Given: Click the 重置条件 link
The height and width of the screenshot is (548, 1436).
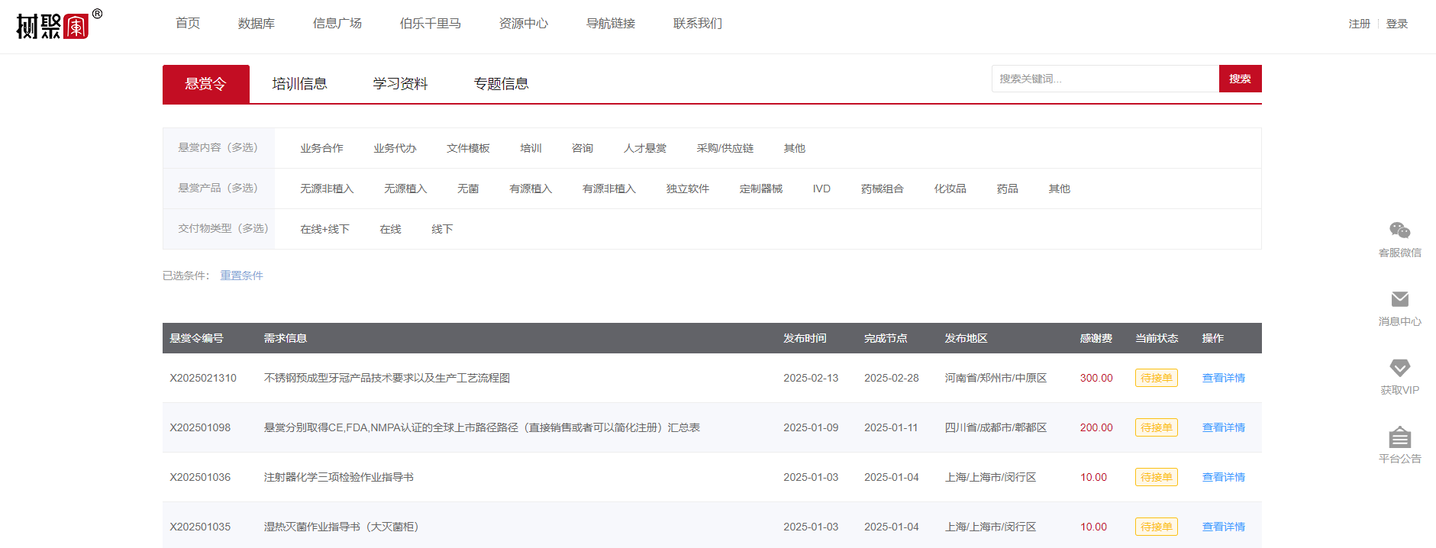Looking at the screenshot, I should coord(241,276).
